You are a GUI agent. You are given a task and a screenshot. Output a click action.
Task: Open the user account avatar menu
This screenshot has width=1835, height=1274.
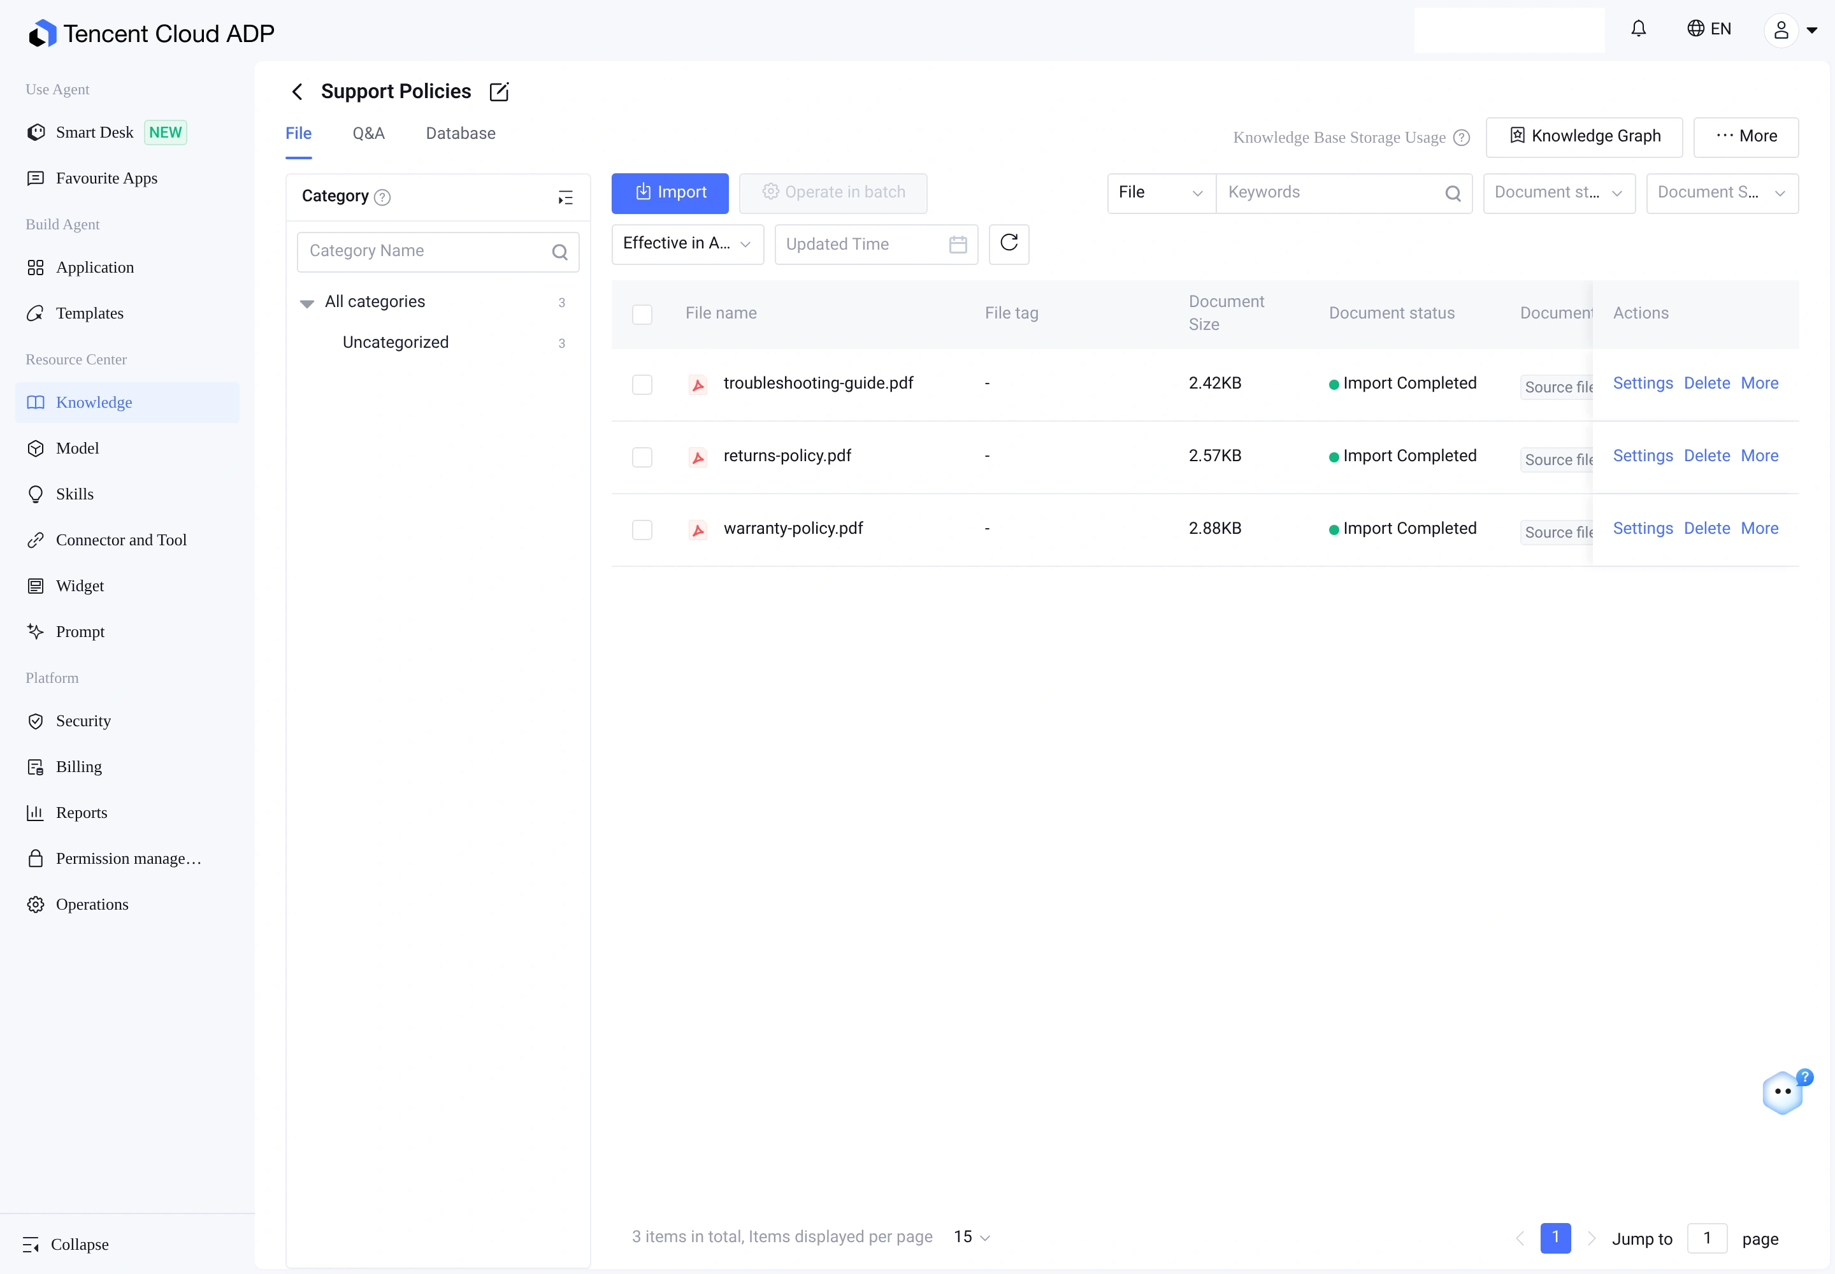tap(1790, 31)
